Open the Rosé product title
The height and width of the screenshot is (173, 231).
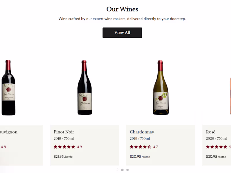(210, 132)
